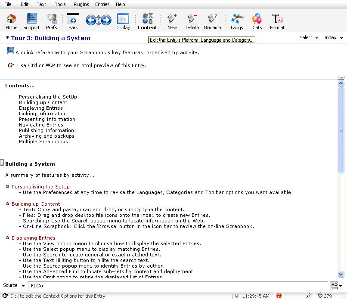The height and width of the screenshot is (299, 347).
Task: Create a New entry
Action: 172,22
